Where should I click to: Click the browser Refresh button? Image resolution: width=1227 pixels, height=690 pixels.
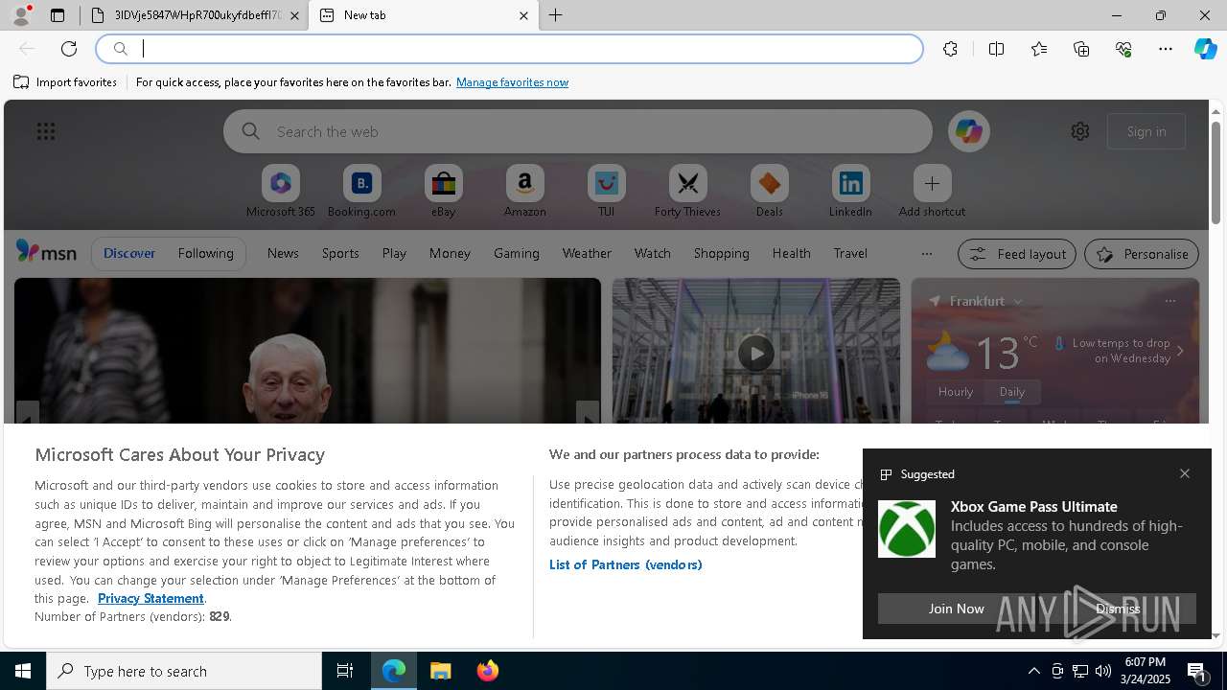pyautogui.click(x=69, y=49)
